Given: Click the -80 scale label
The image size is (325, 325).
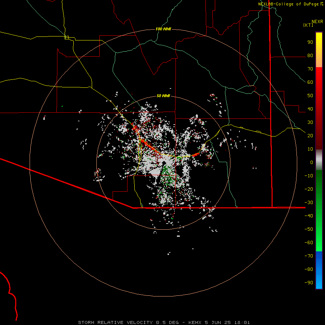Looking at the screenshot, I should pos(309,269).
